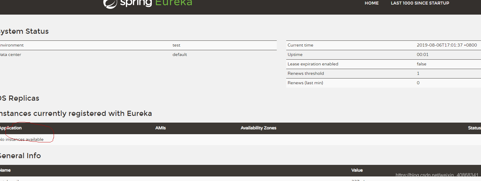Click the Name column header in General Info
This screenshot has height=181, width=481.
tap(5, 170)
